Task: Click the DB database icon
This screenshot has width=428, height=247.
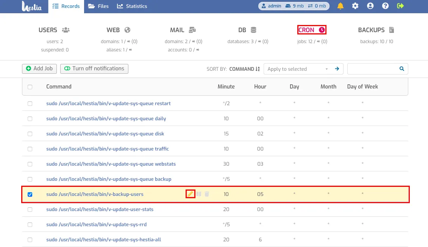Action: tap(253, 30)
